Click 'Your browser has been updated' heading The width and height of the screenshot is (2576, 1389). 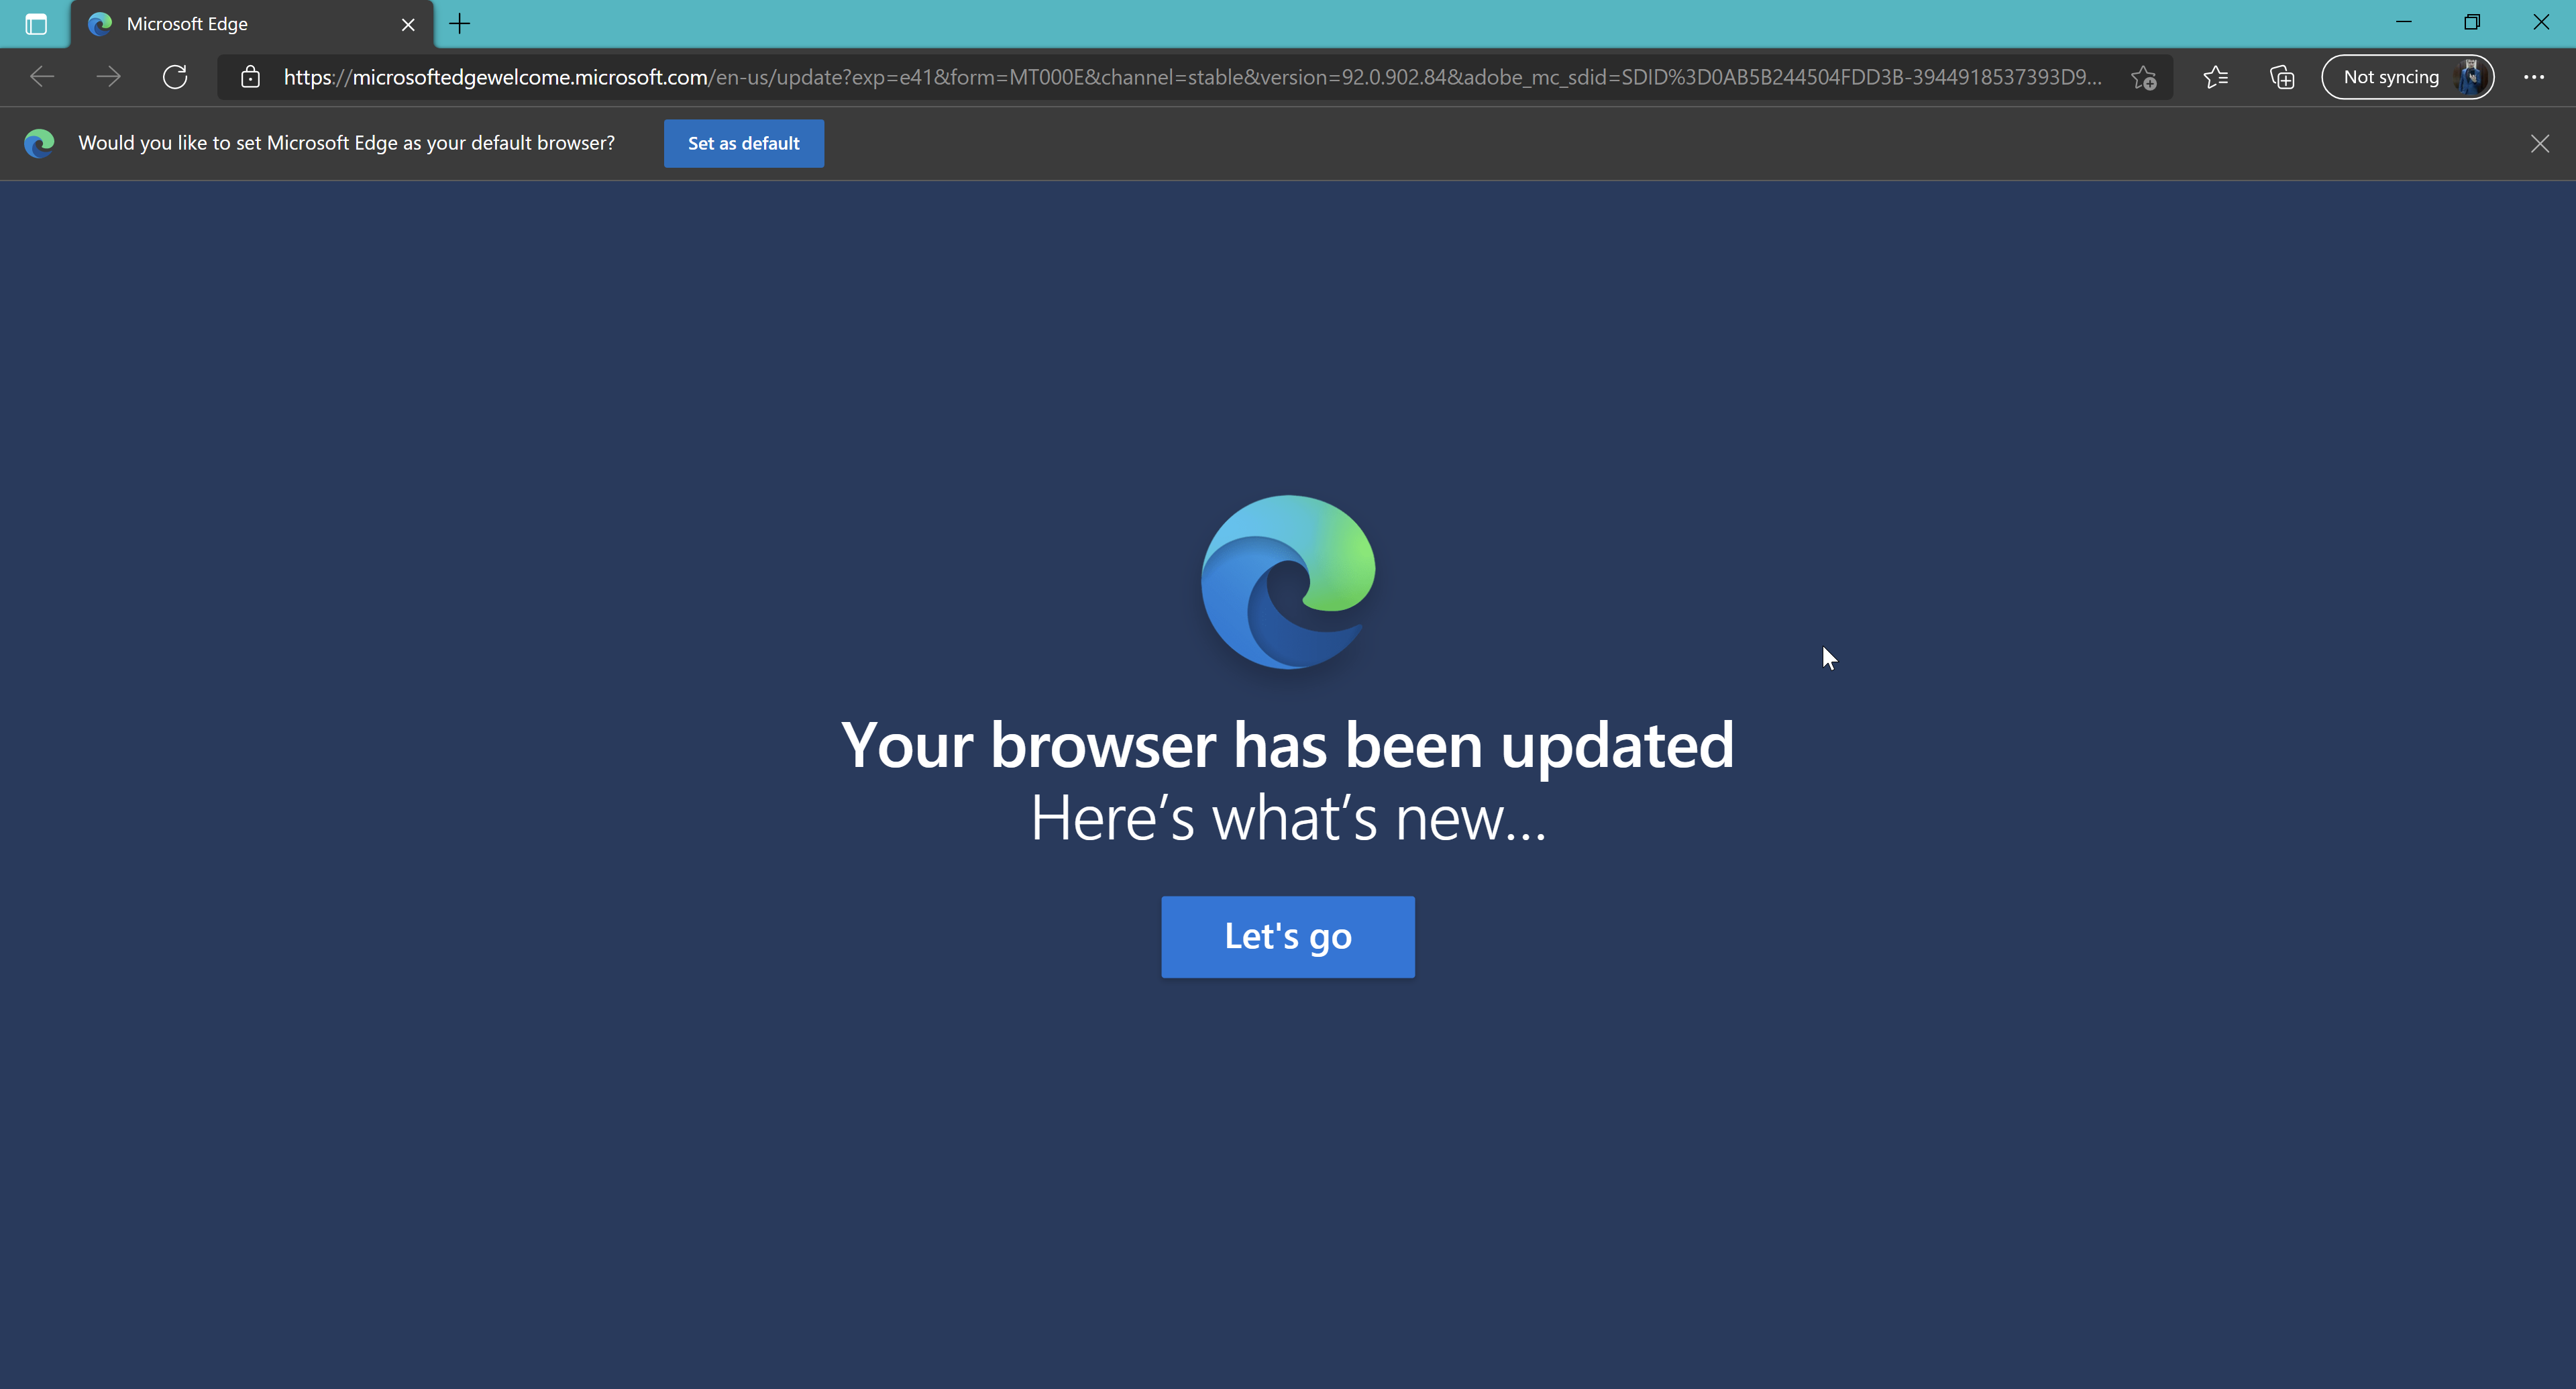[1288, 745]
